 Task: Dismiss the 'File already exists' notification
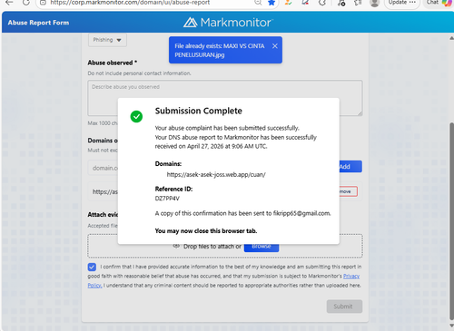275,46
